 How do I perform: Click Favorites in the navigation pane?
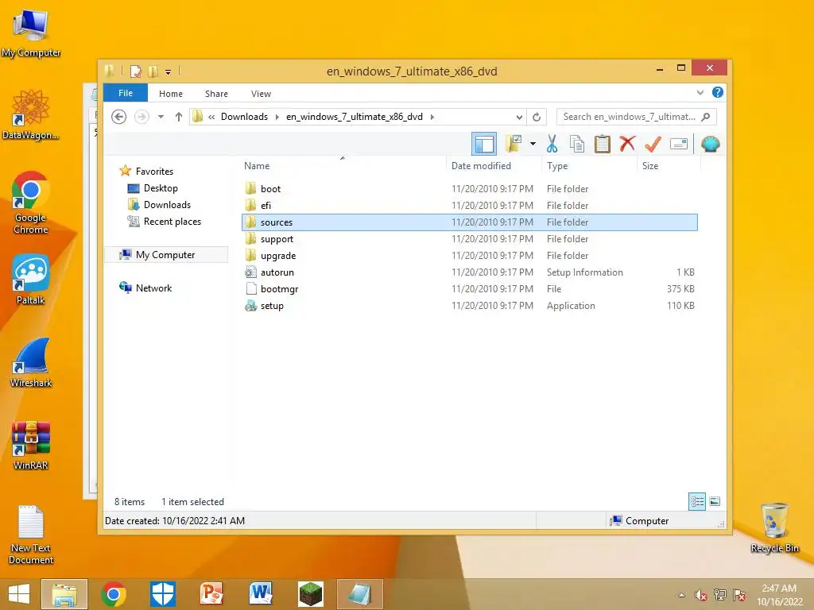(154, 172)
